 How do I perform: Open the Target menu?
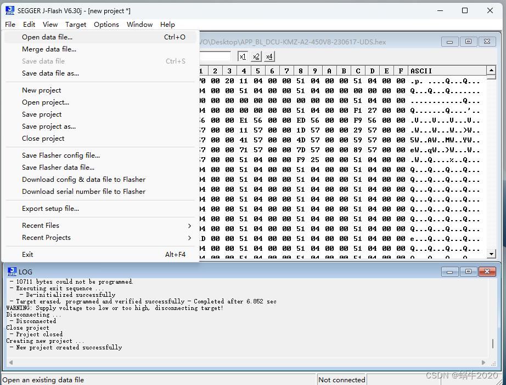[x=76, y=24]
